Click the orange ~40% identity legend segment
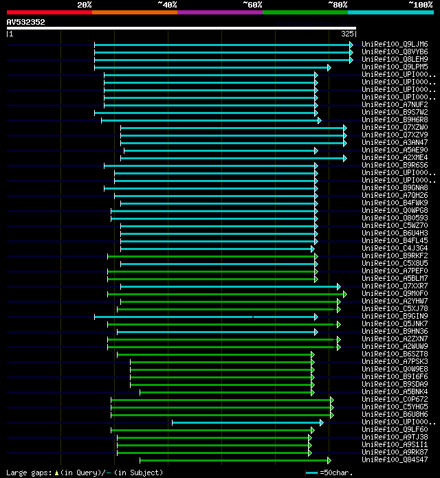 (135, 12)
